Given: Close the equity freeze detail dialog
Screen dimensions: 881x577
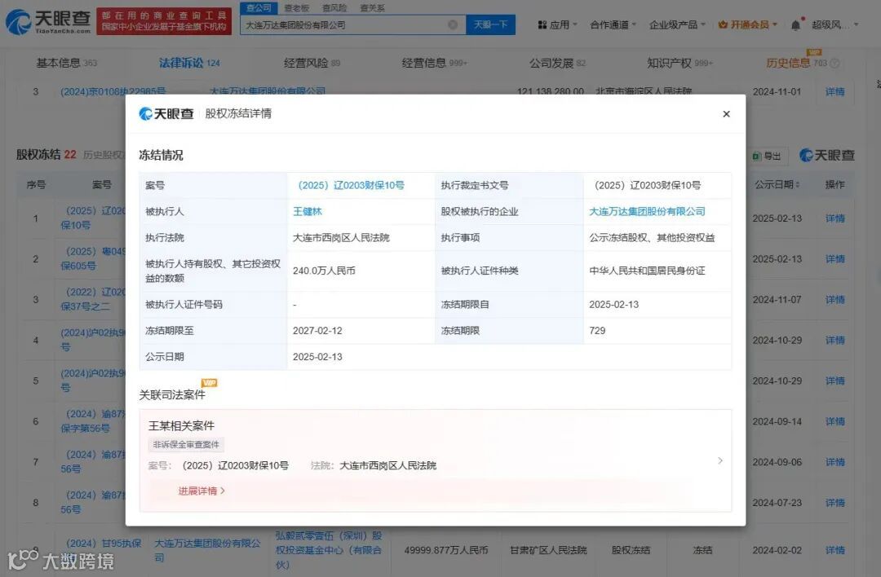Looking at the screenshot, I should tap(727, 114).
